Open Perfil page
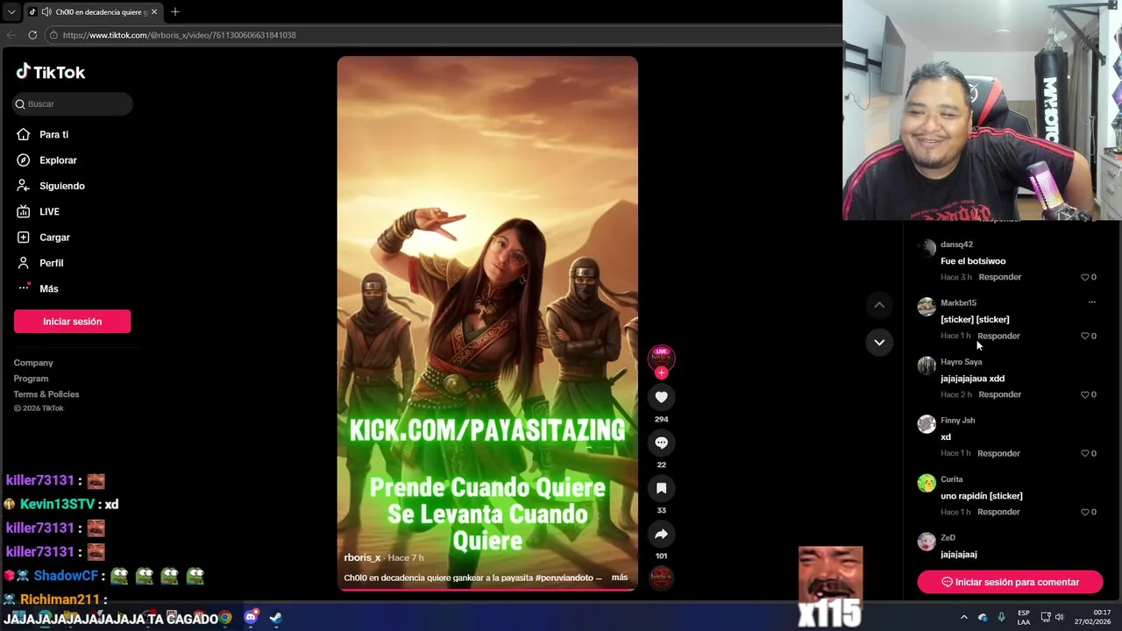 [51, 263]
